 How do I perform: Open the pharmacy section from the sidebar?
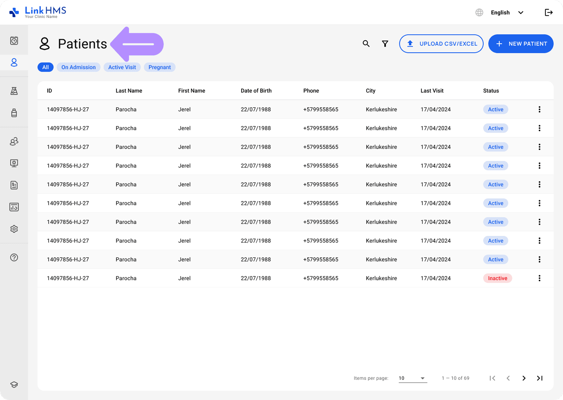(14, 113)
